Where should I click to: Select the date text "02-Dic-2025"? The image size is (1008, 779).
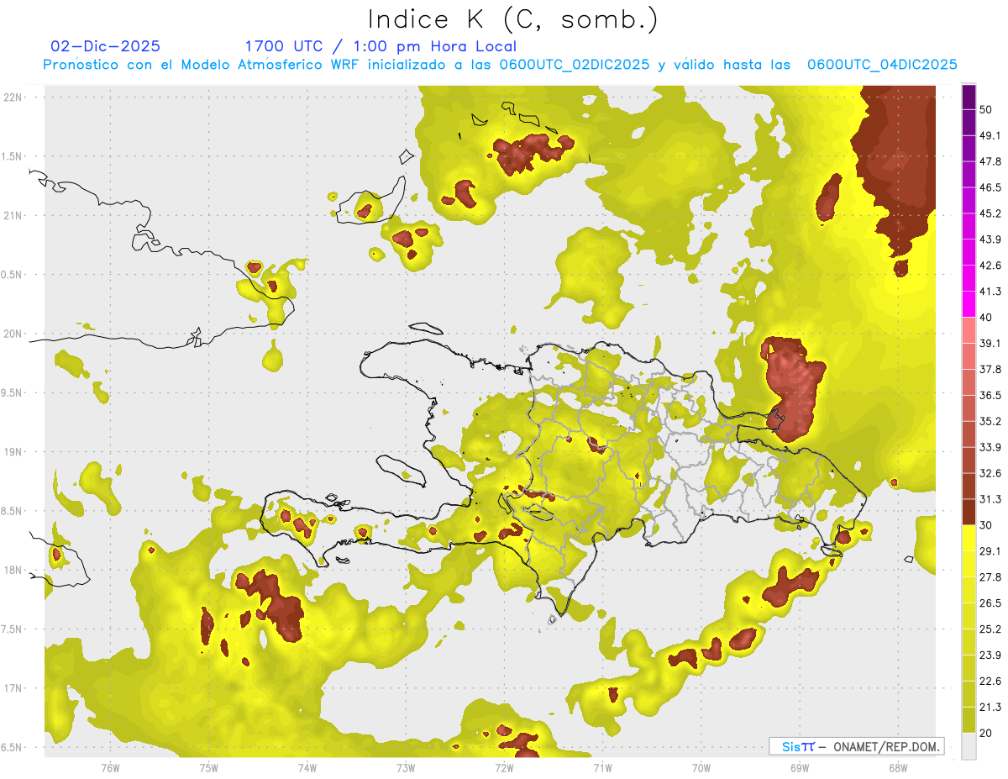(x=105, y=46)
